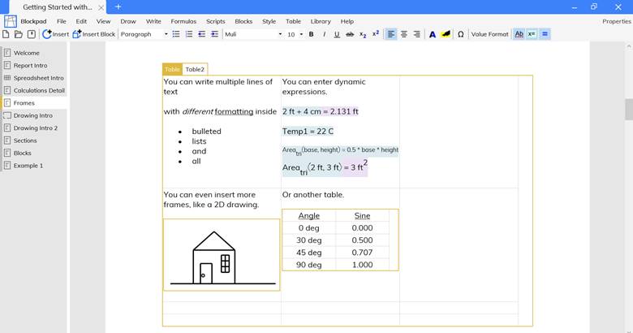
Task: Open the yellow highlight color tool
Action: point(446,34)
